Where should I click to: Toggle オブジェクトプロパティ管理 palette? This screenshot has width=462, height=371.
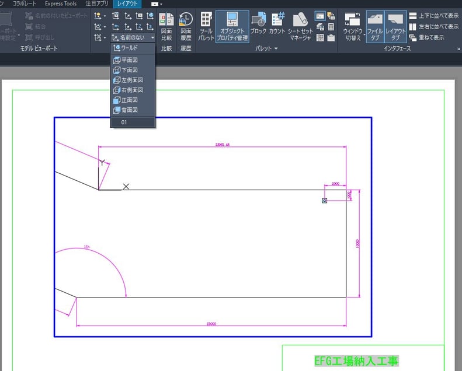232,26
